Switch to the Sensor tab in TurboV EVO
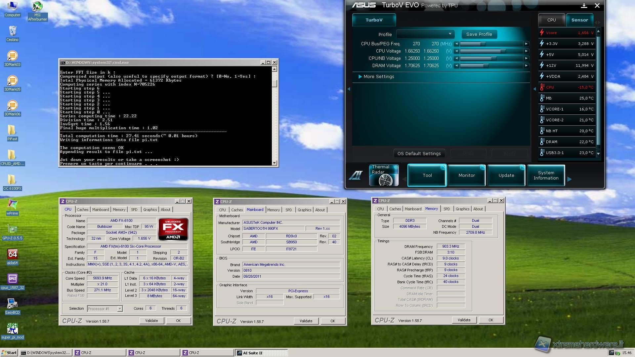Screen dimensions: 635x357 [x=579, y=20]
